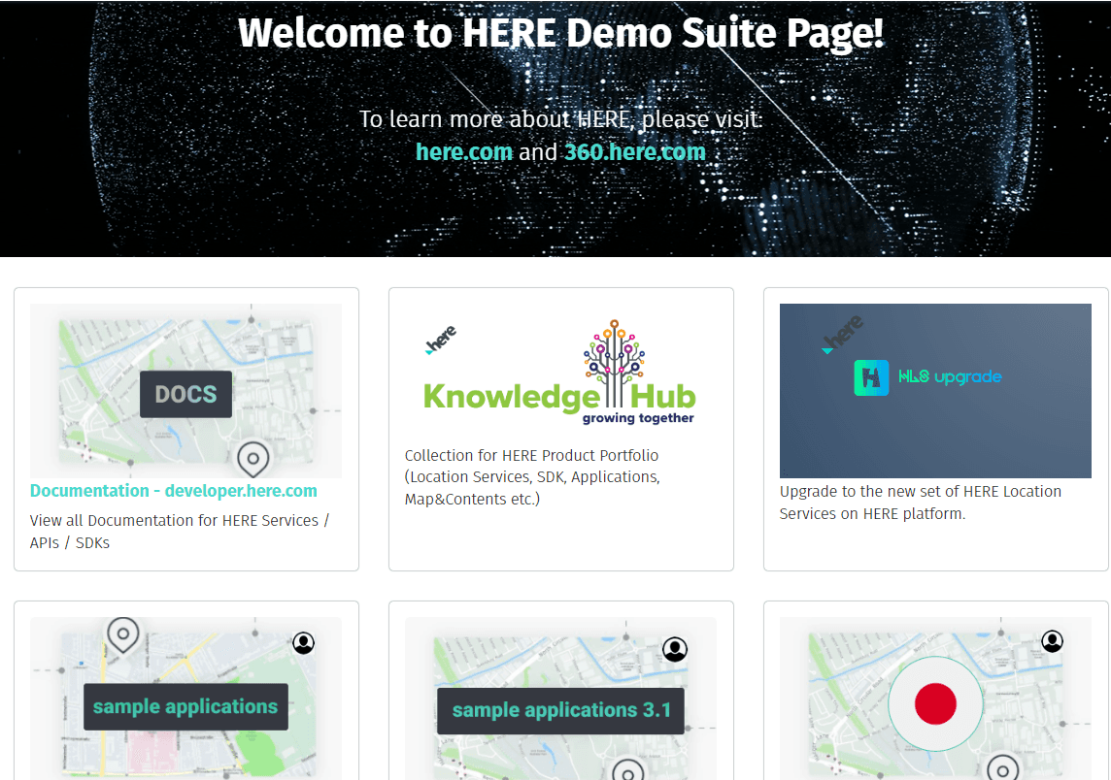Click user icon on sample applications 3.1 card
Screen dimensions: 1111x780
click(675, 649)
